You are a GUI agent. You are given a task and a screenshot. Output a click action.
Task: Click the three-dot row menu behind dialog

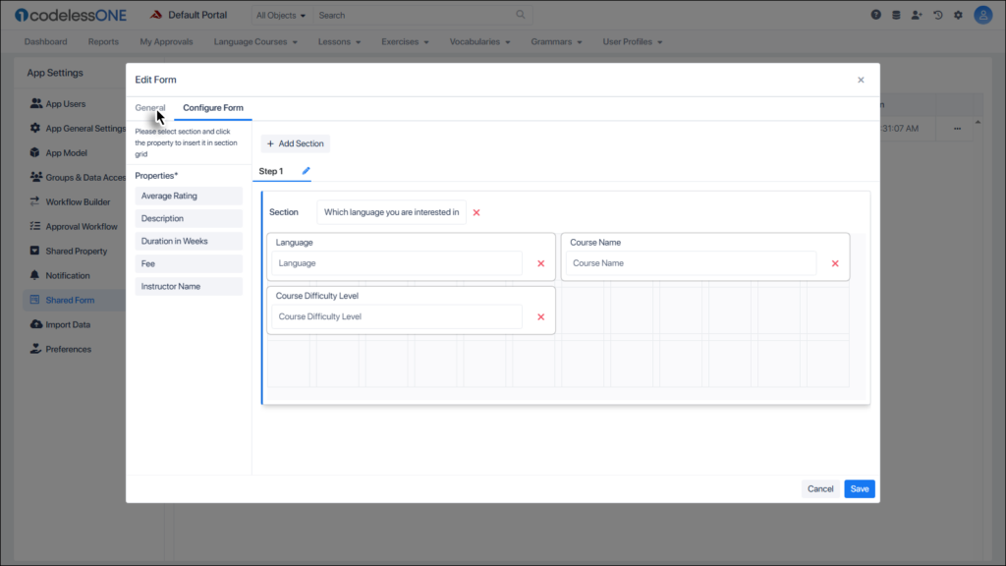957,129
